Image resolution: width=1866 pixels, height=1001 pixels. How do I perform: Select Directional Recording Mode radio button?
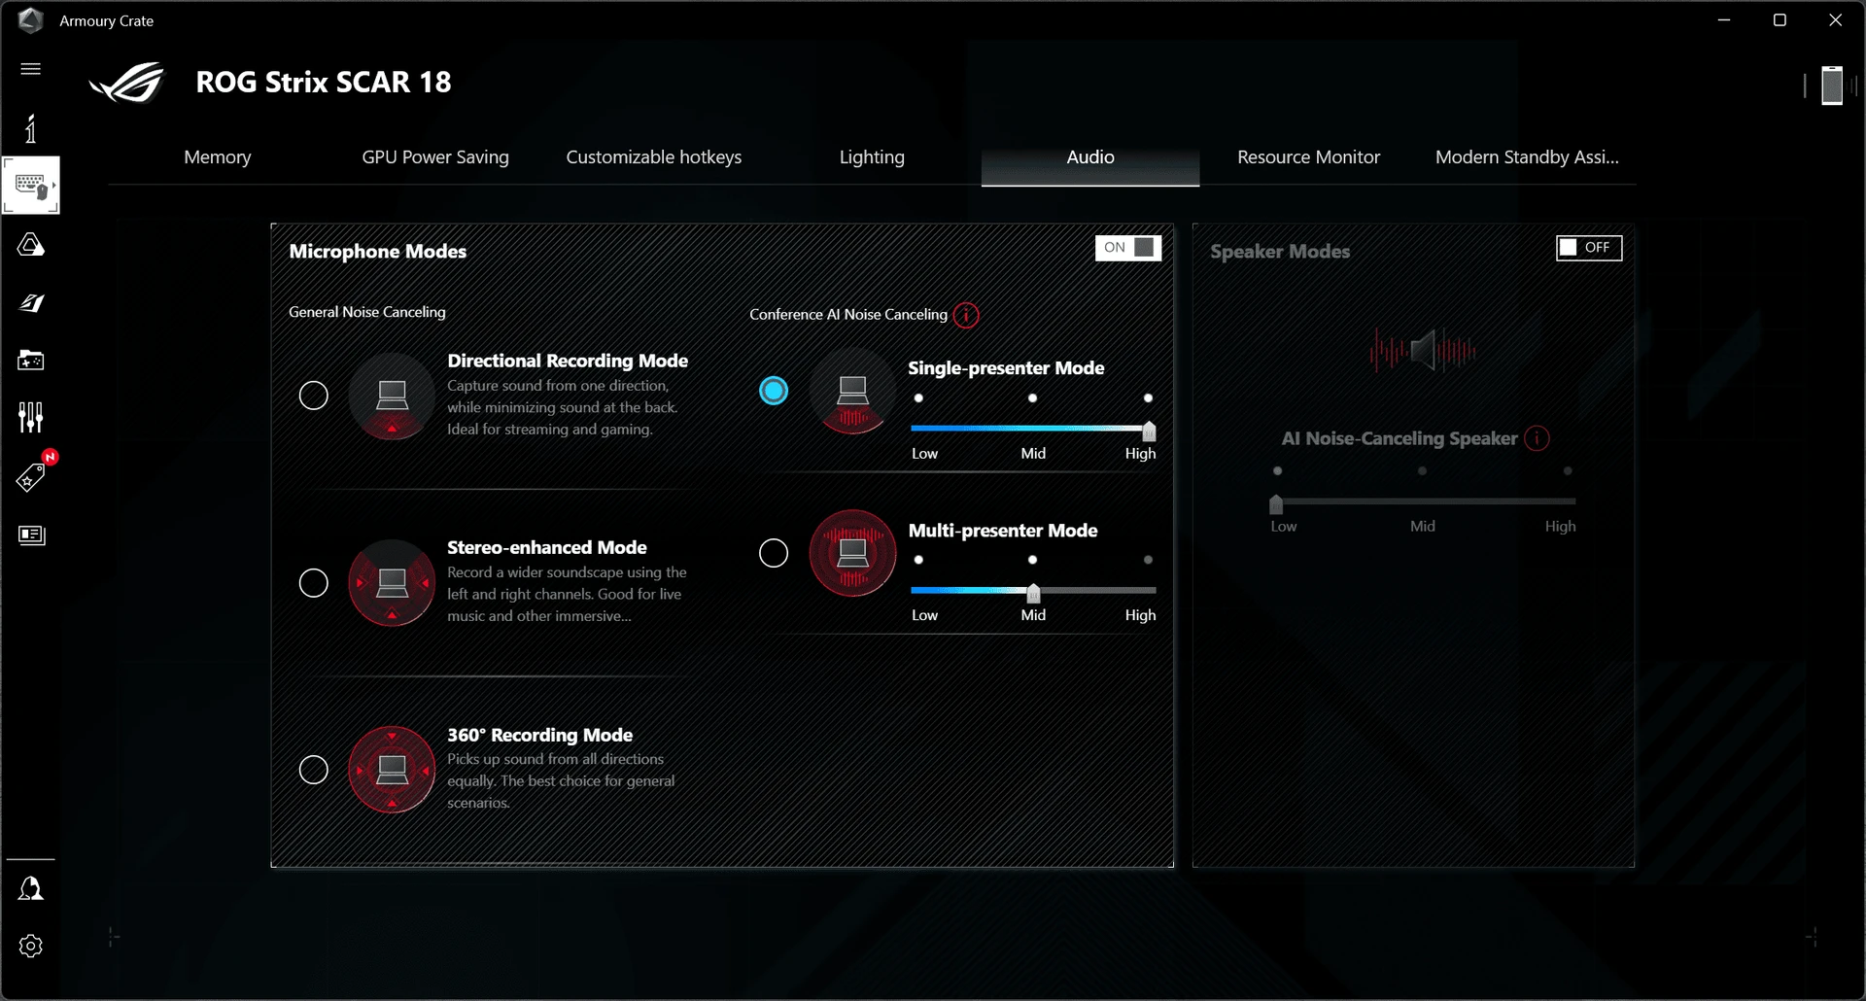(x=313, y=396)
